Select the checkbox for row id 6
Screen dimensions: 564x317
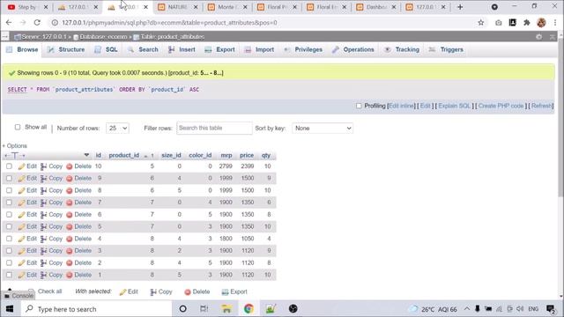coord(9,215)
